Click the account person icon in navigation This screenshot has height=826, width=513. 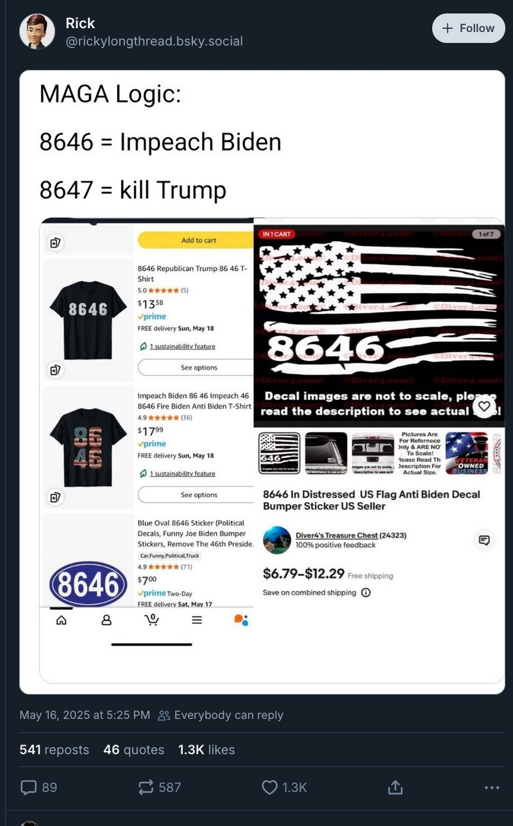(106, 620)
